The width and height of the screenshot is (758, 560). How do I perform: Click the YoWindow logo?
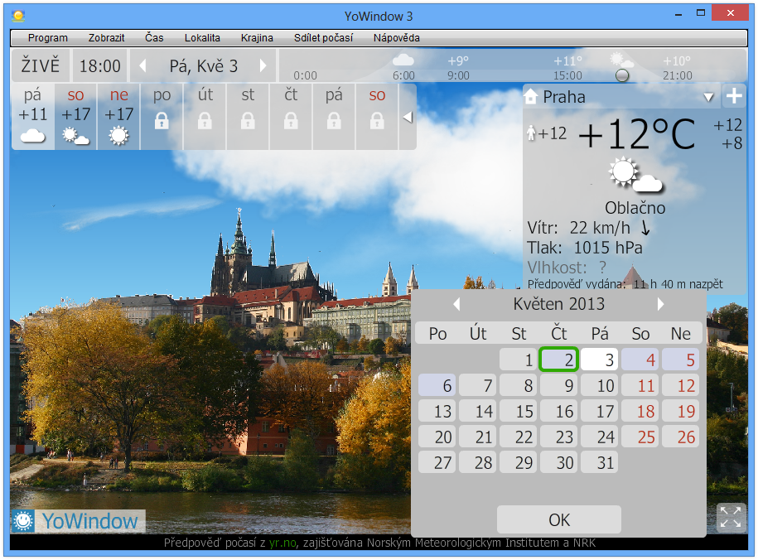click(x=79, y=521)
